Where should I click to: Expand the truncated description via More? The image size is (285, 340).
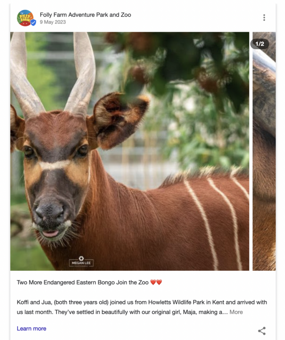click(236, 312)
